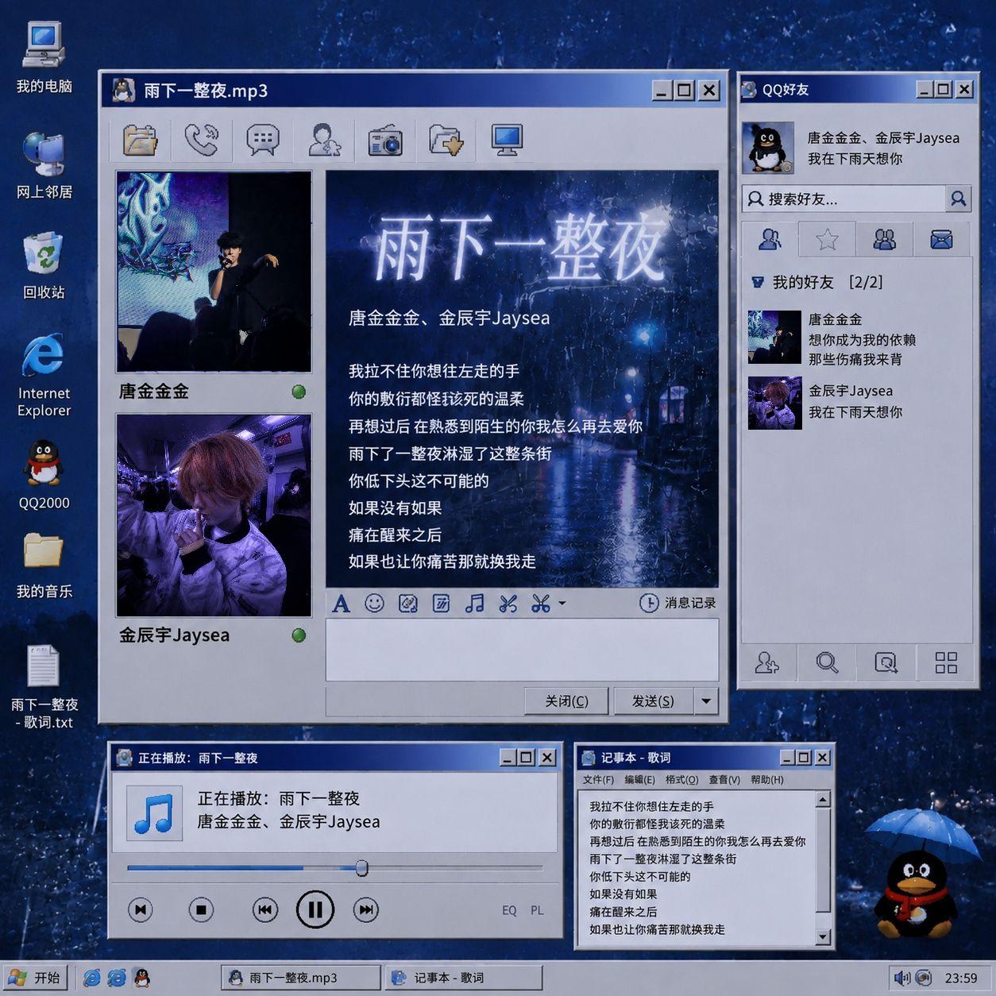Click the message search icon at QQ好友 bottom

coord(886,662)
